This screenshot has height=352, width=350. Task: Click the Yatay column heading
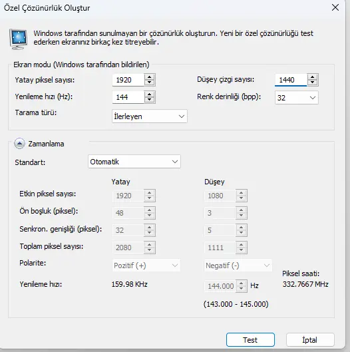[x=121, y=182]
